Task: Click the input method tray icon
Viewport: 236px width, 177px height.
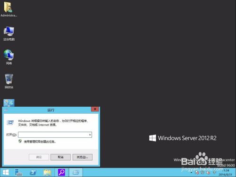Action: pyautogui.click(x=214, y=172)
